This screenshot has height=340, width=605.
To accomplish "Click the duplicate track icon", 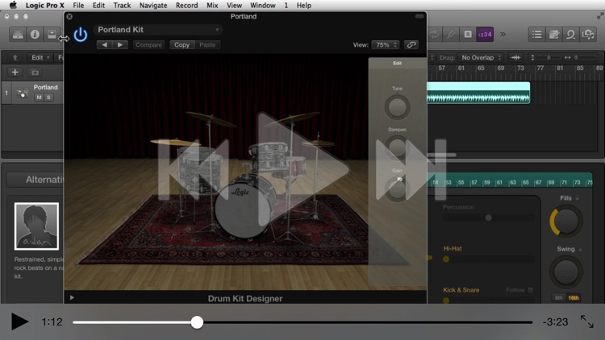I will [35, 72].
